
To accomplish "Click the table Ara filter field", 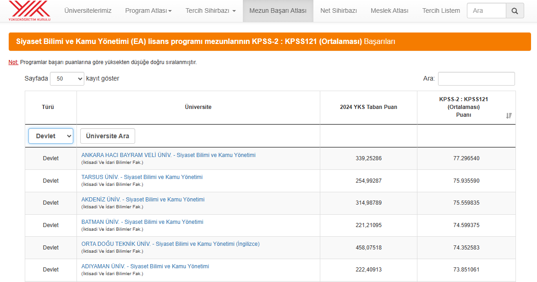I will click(476, 79).
